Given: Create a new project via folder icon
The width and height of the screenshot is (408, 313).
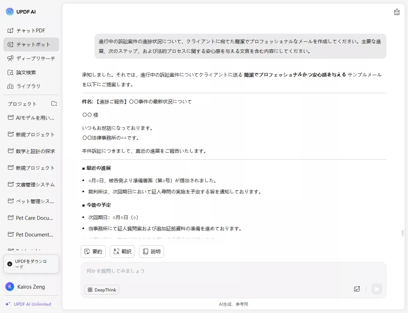Looking at the screenshot, I should (x=54, y=103).
